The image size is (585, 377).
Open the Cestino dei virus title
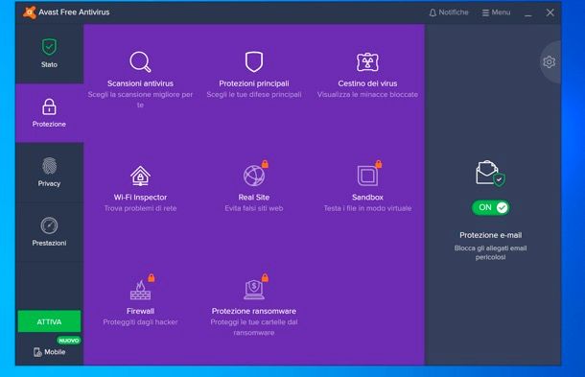pos(367,83)
